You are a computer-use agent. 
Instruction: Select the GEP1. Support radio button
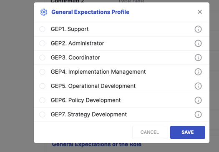[x=42, y=29]
